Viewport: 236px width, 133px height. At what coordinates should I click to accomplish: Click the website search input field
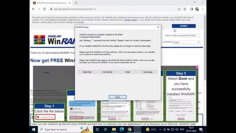tap(186, 35)
